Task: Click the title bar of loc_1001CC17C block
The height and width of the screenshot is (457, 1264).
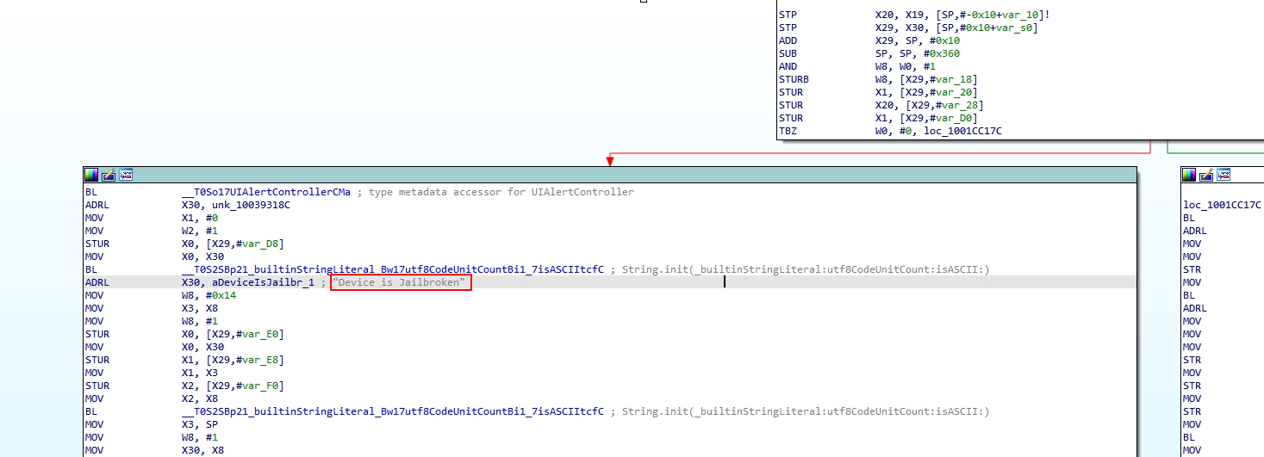Action: click(x=1223, y=175)
